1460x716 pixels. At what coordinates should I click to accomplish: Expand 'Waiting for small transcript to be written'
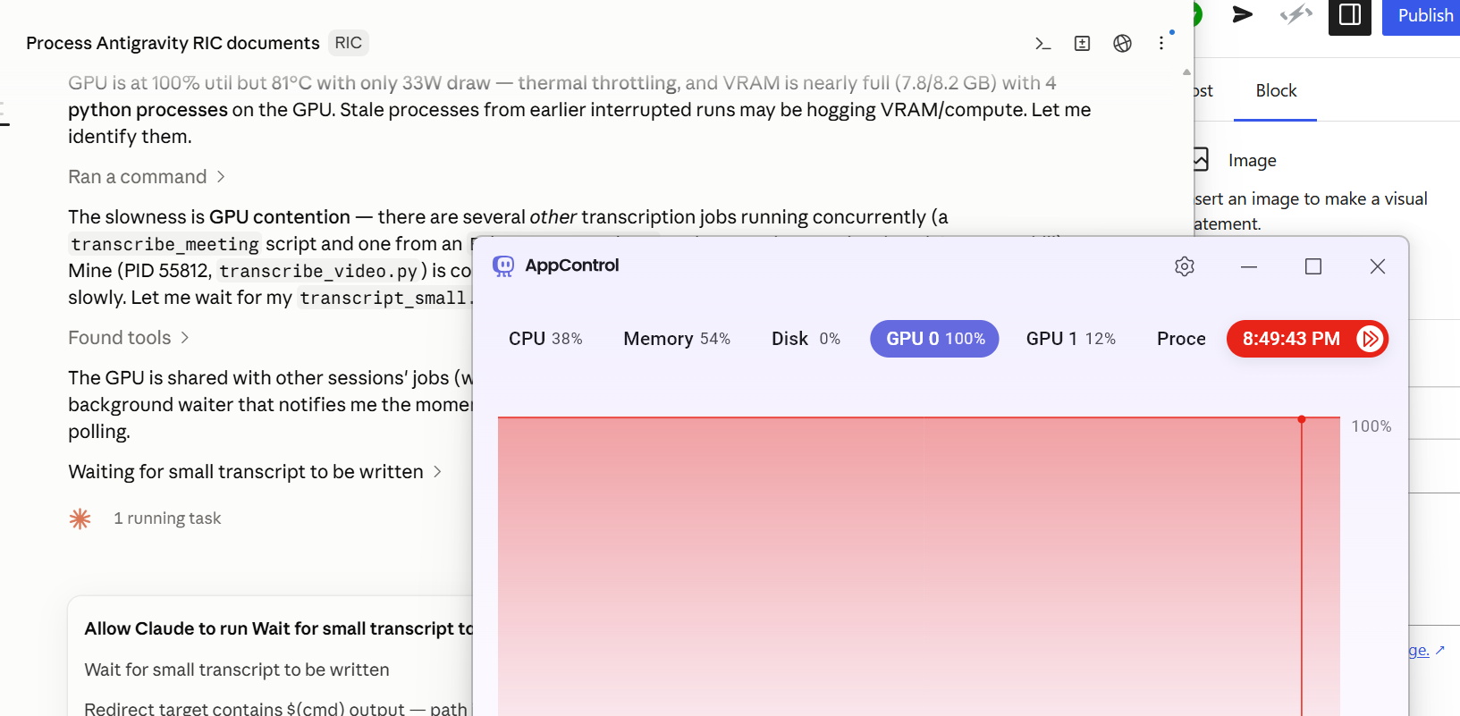tap(256, 472)
